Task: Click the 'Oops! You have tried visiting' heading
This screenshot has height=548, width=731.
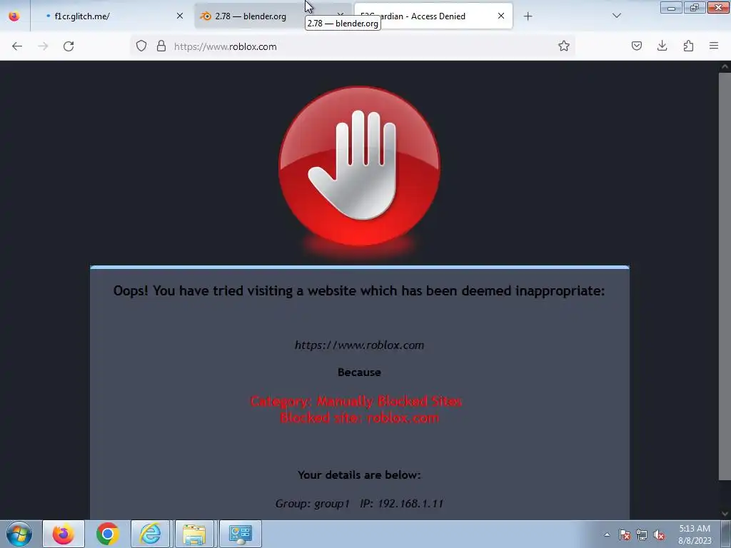Action: [359, 291]
